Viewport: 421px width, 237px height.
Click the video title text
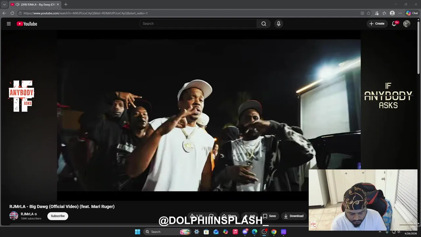(x=62, y=207)
